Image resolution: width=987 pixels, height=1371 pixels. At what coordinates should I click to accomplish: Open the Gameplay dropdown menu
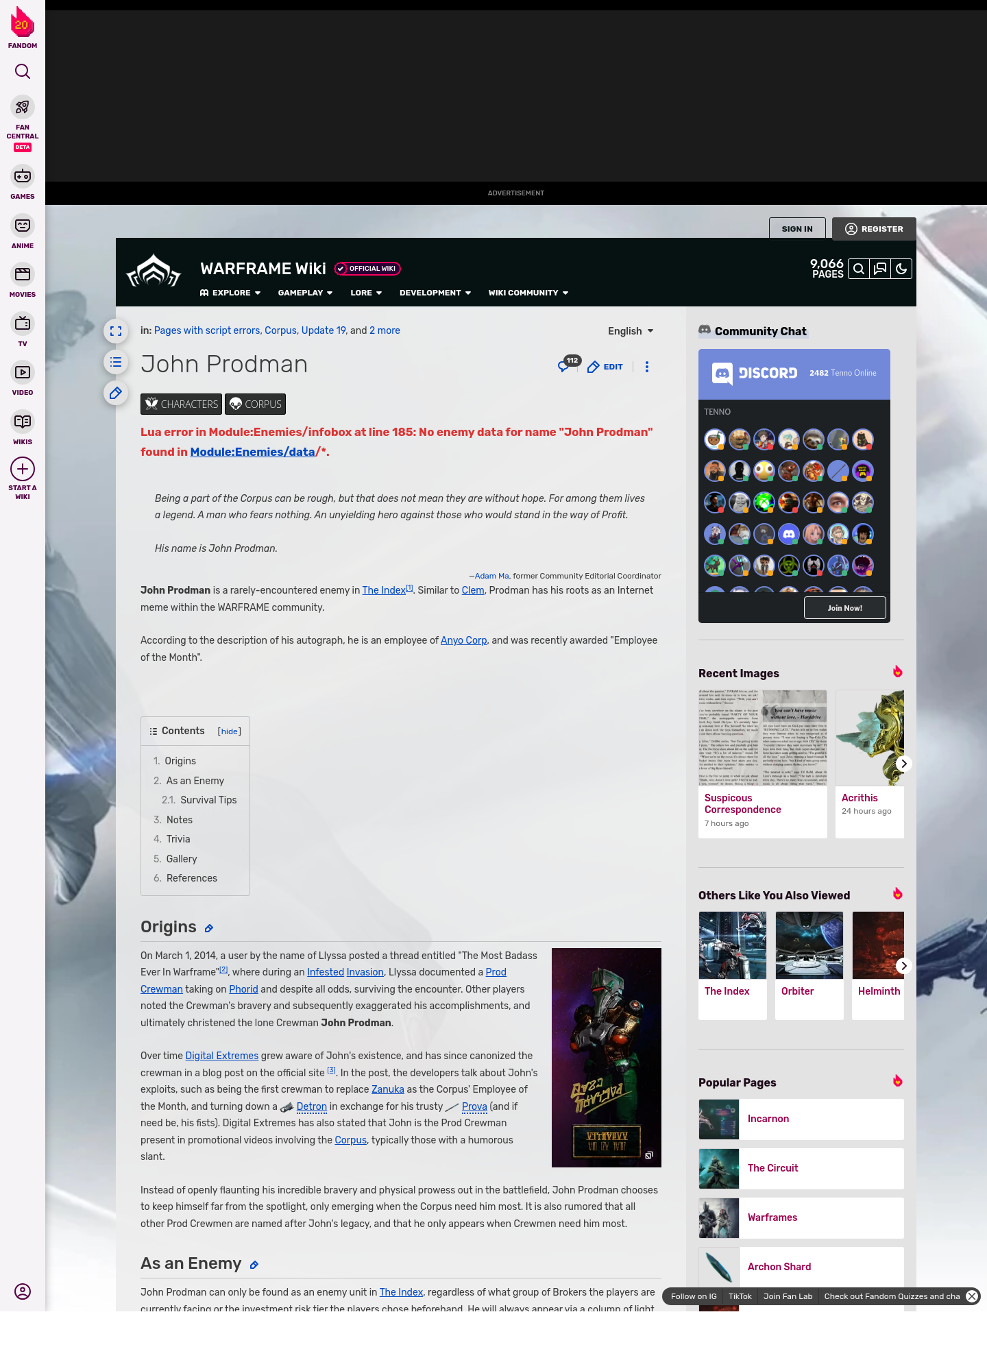coord(305,293)
